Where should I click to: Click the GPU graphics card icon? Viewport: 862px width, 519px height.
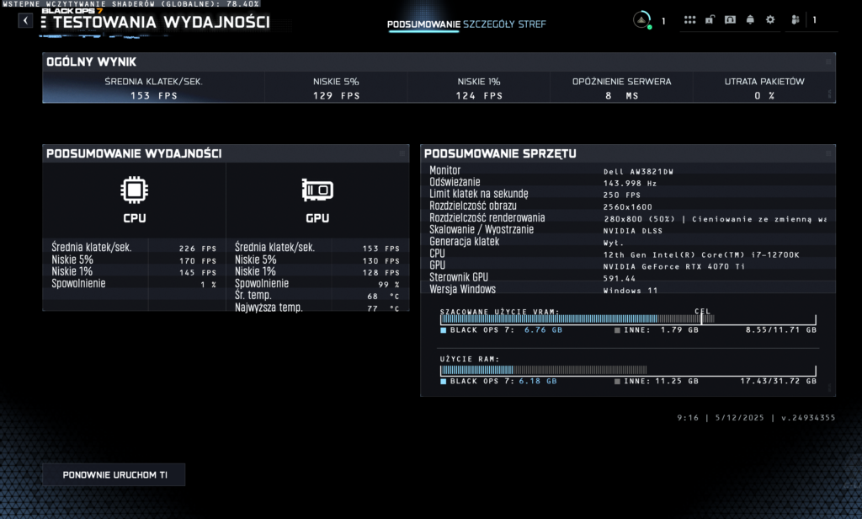coord(317,190)
